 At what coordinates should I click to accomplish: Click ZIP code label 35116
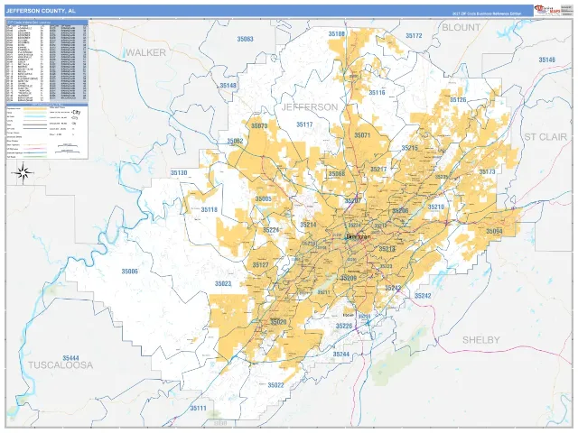(x=377, y=92)
